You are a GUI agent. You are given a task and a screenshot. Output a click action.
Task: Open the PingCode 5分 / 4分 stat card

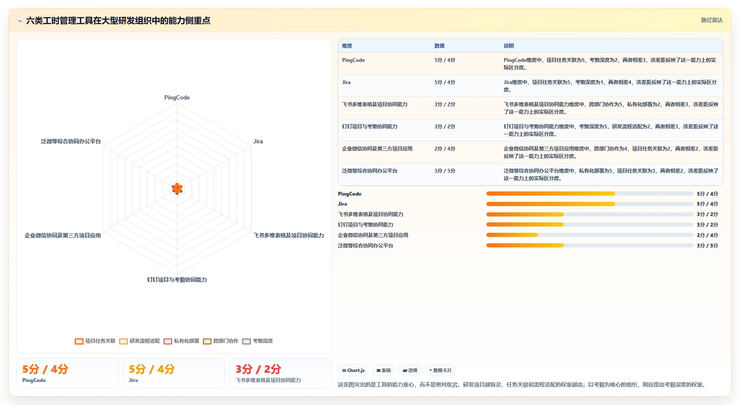[x=67, y=373]
